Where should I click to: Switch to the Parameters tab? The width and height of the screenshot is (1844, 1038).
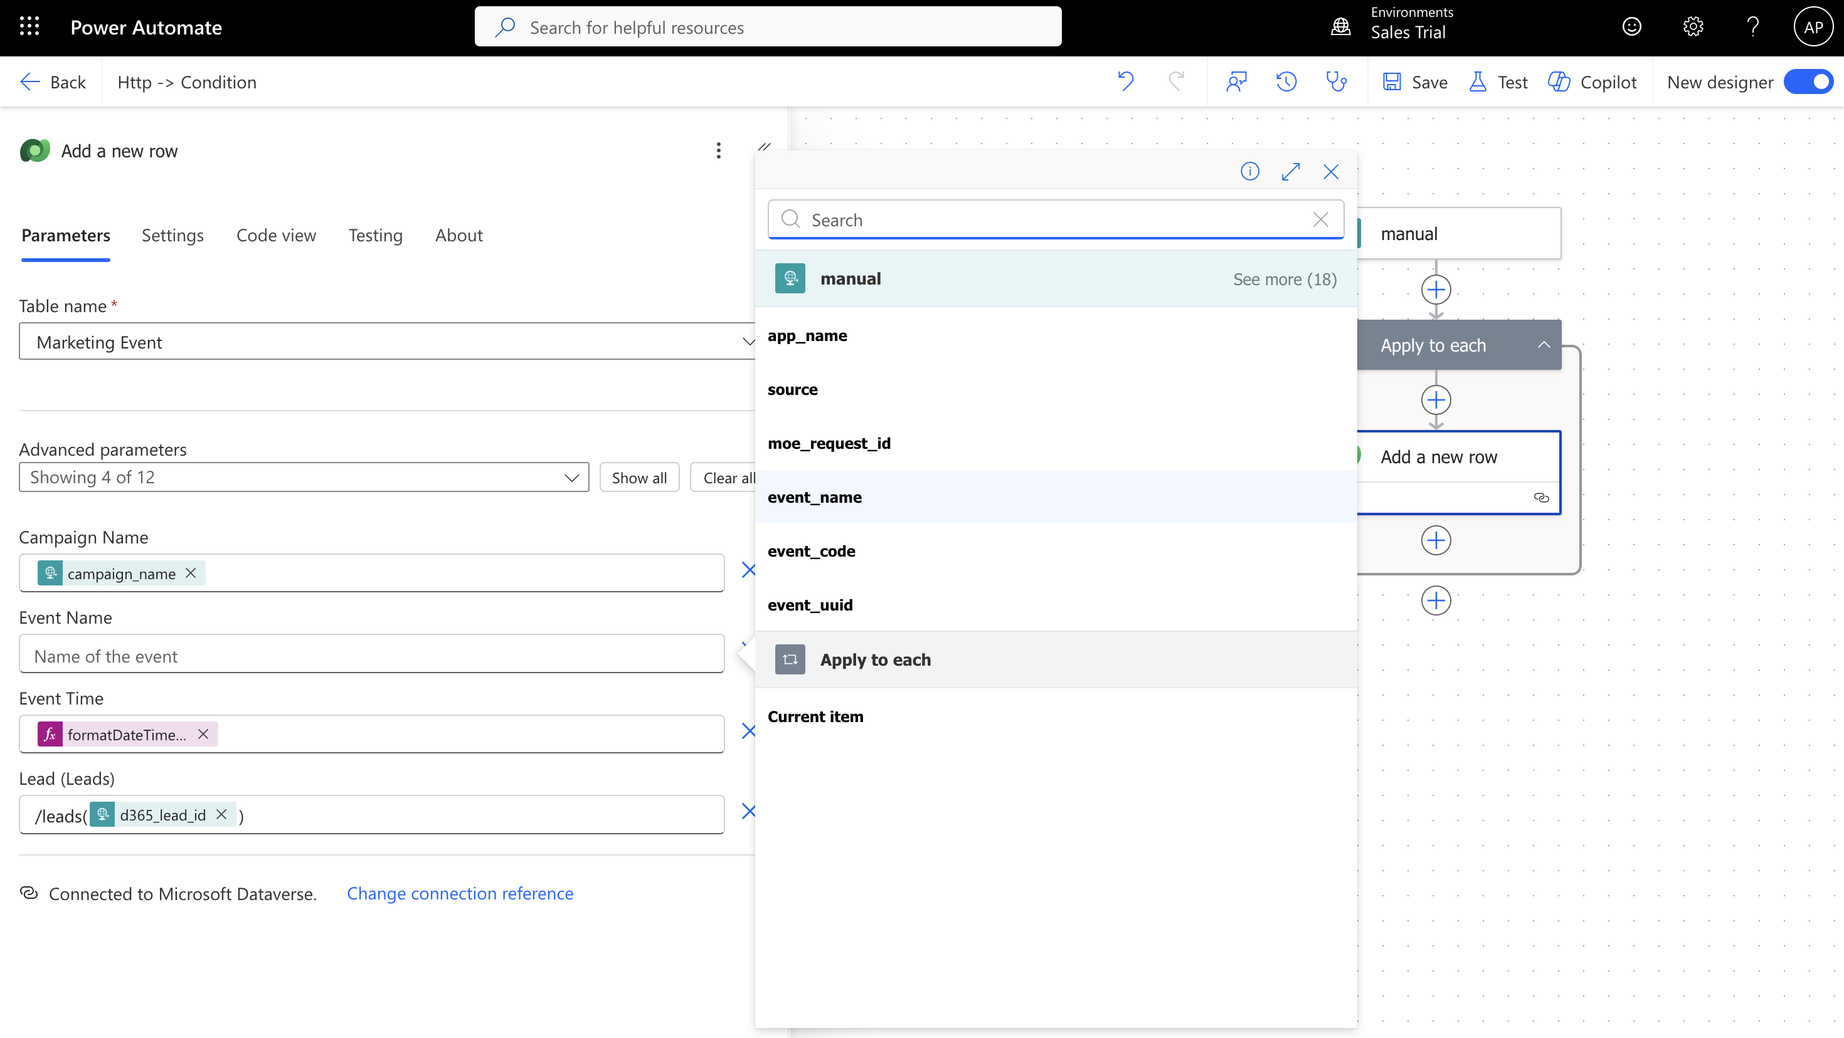coord(66,235)
